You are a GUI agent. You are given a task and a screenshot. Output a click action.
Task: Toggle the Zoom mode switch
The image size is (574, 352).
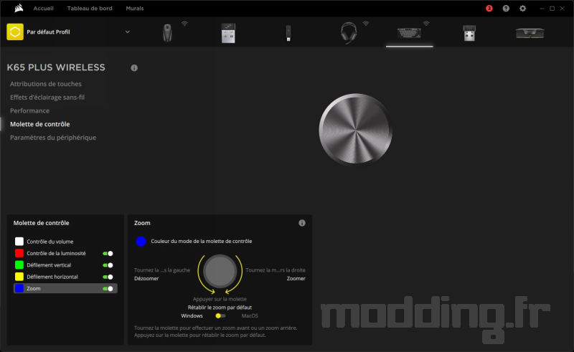pos(108,289)
